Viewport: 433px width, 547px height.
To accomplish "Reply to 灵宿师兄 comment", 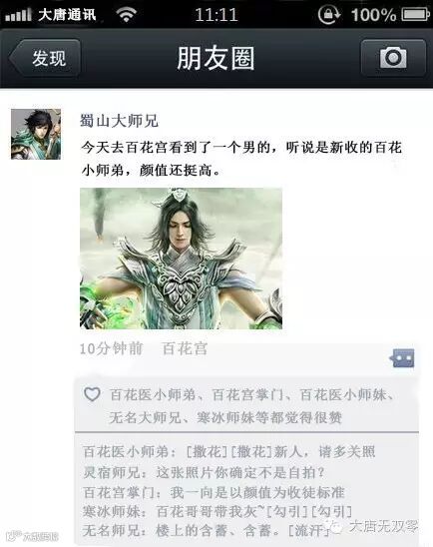I will point(204,473).
